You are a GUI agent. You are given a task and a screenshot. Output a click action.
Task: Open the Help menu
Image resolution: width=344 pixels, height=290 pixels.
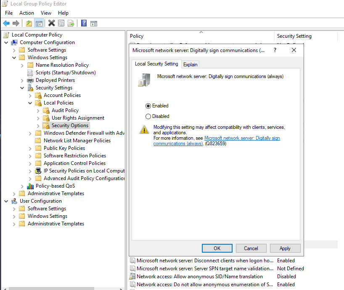[63, 13]
